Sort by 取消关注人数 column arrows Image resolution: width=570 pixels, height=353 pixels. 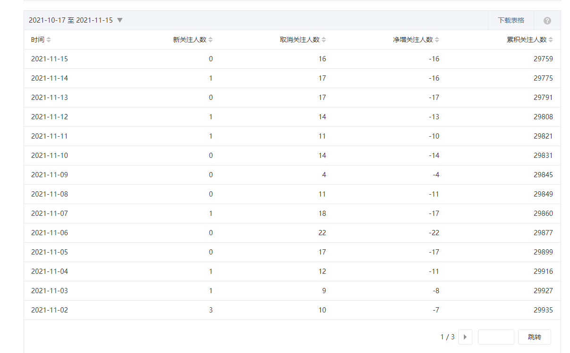324,40
